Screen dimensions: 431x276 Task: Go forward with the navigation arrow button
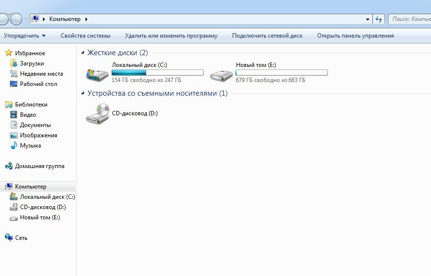tap(16, 19)
